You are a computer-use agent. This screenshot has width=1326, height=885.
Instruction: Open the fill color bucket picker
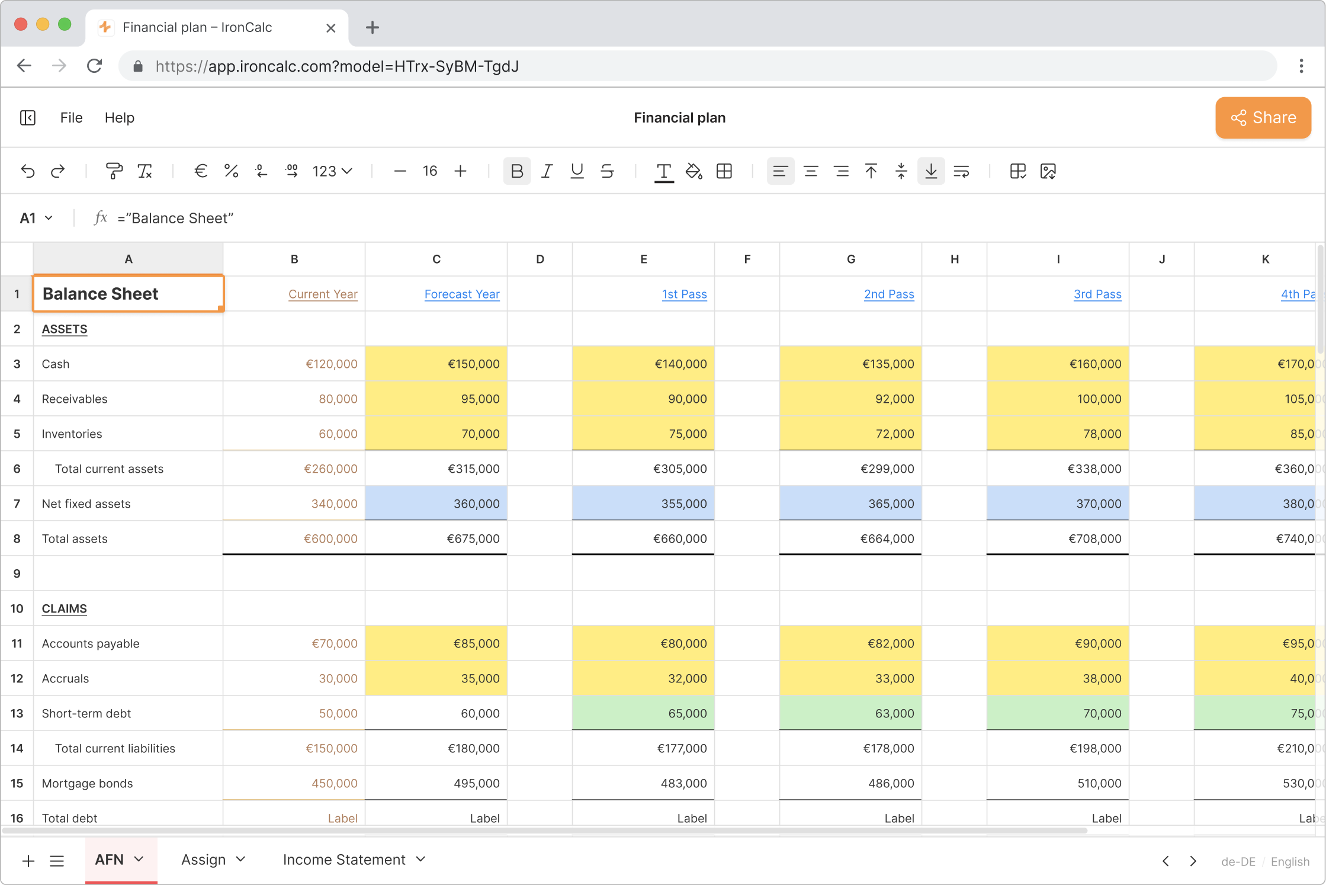(693, 171)
